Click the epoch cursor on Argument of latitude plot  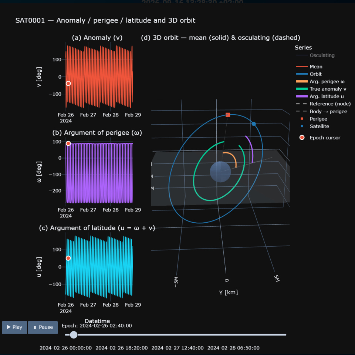point(68,258)
